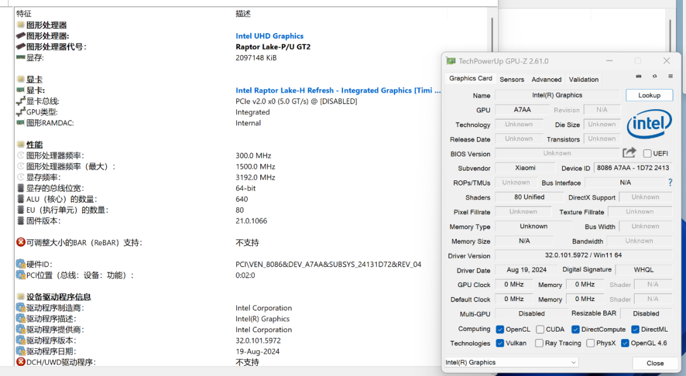Click the icon beside PCI位置
The height and width of the screenshot is (376, 686).
(20, 275)
